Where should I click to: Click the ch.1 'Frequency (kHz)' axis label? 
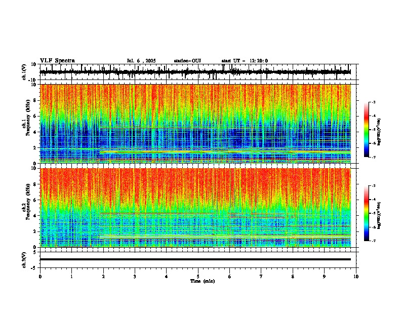pos(28,118)
